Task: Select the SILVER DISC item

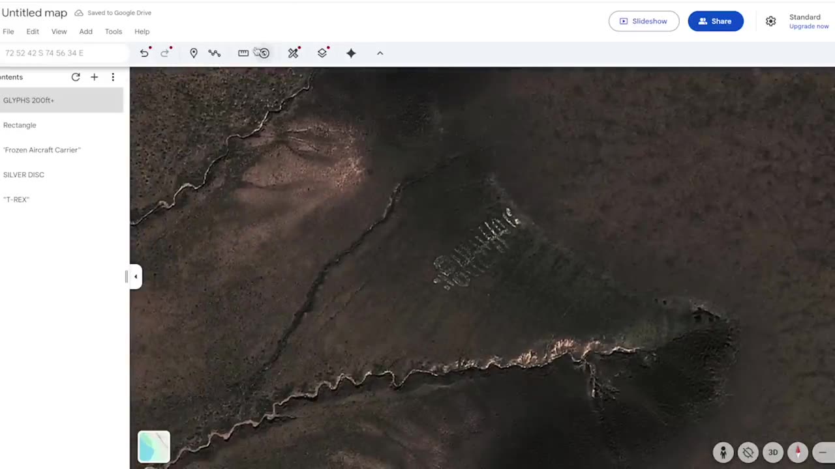Action: pyautogui.click(x=61, y=175)
